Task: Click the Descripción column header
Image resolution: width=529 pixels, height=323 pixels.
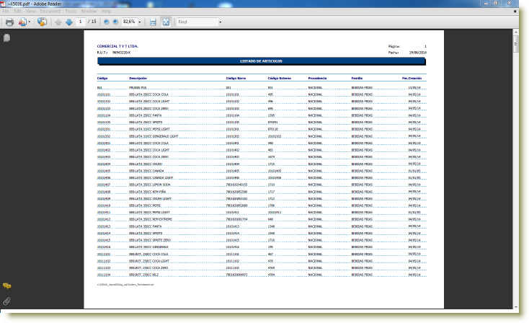Action: click(138, 78)
